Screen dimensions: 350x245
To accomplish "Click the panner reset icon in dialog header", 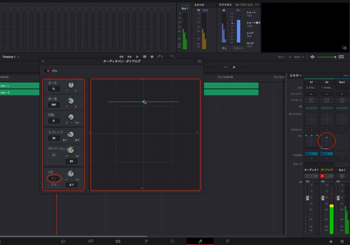I will pyautogui.click(x=200, y=62).
